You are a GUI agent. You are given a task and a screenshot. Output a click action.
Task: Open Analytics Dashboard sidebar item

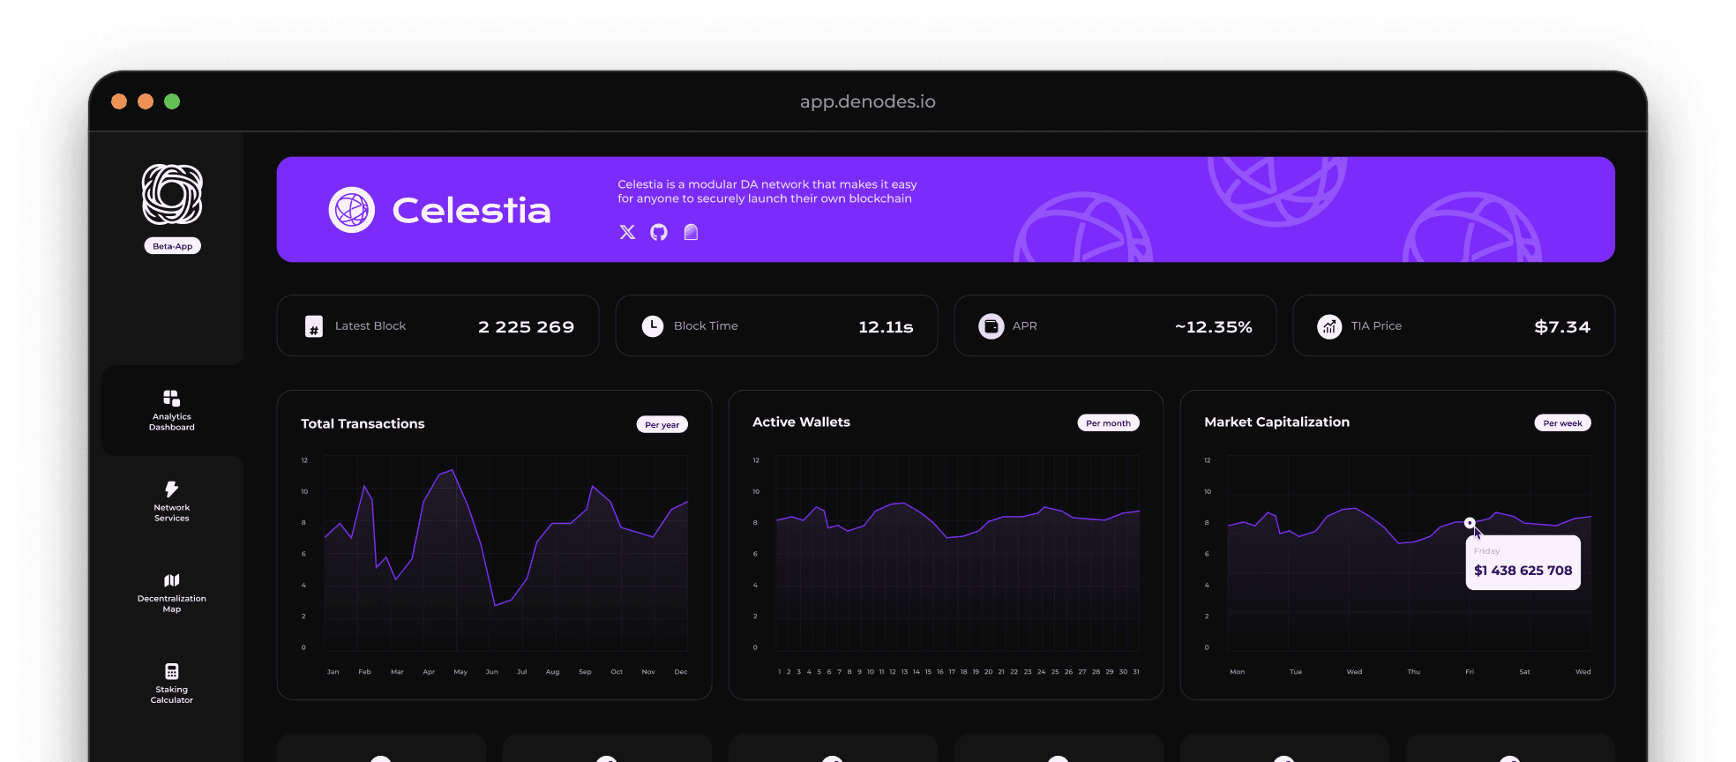[172, 410]
